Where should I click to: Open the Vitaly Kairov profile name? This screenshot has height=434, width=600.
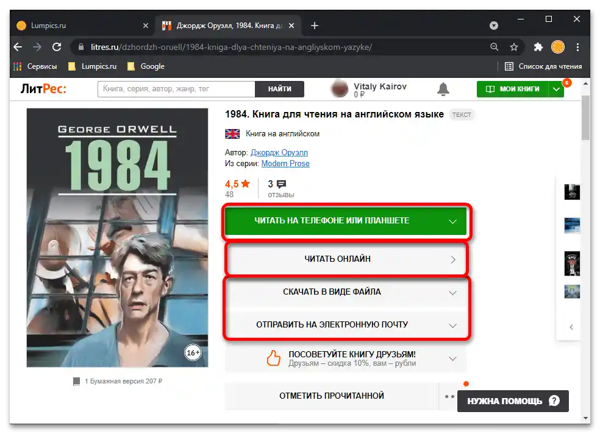tap(380, 86)
